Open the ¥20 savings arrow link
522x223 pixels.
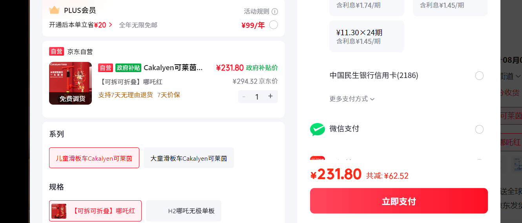point(103,25)
